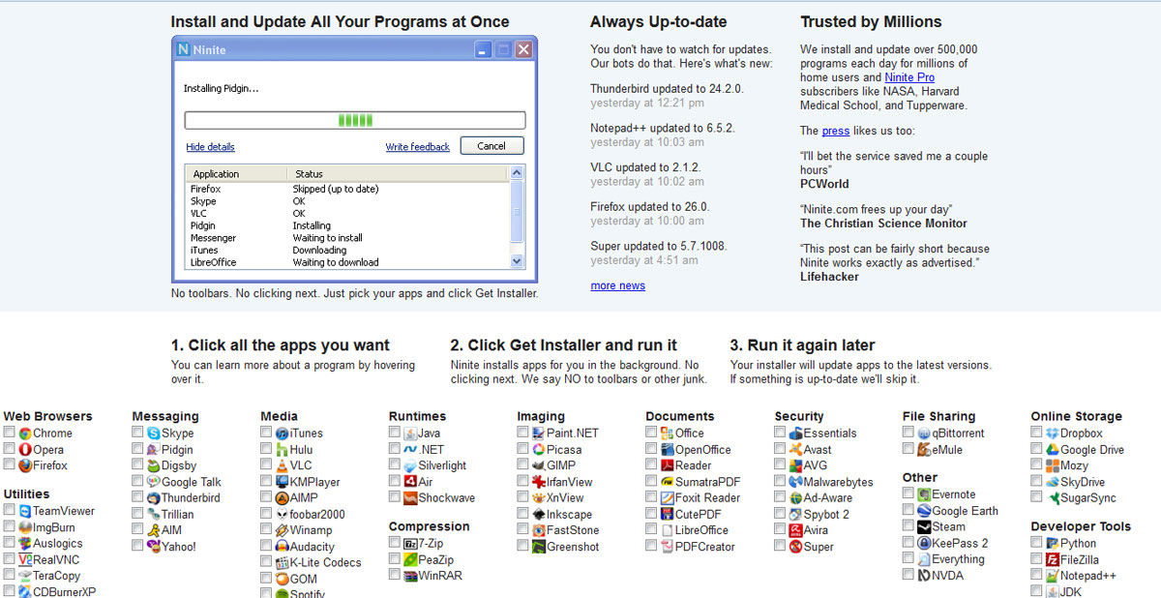Click the VLC cone icon
1161x598 pixels.
[x=282, y=465]
